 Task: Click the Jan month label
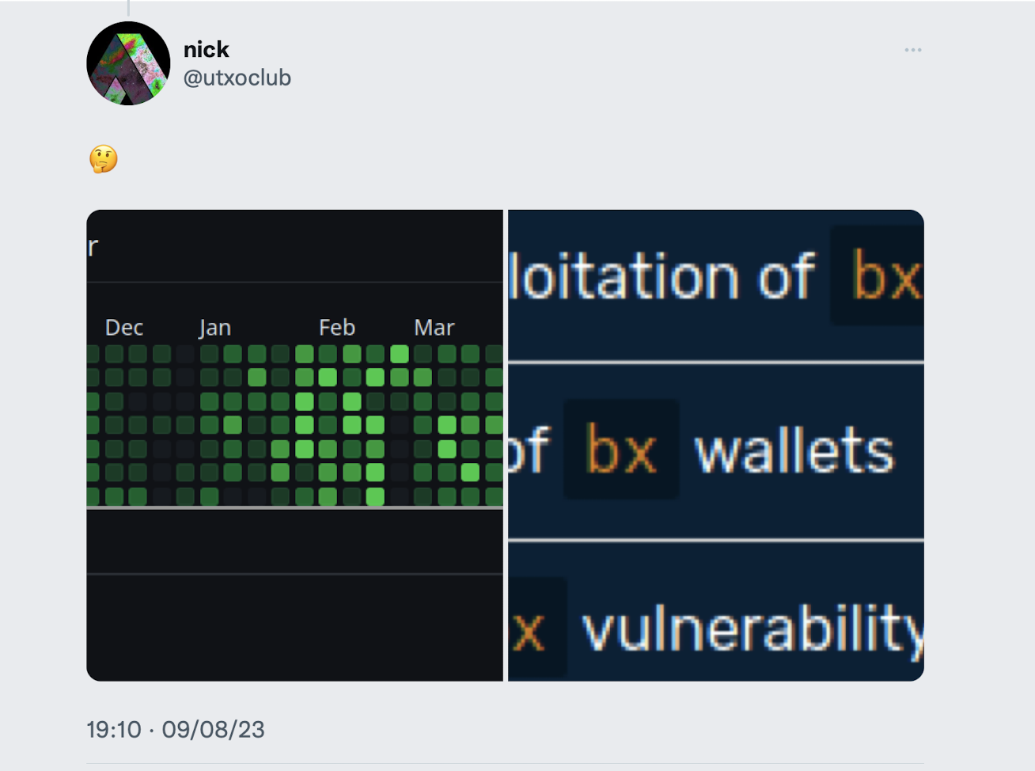[x=214, y=328]
